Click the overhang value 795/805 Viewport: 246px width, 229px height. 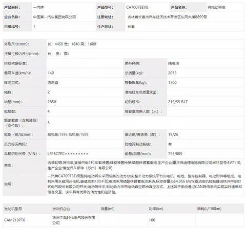(175, 154)
